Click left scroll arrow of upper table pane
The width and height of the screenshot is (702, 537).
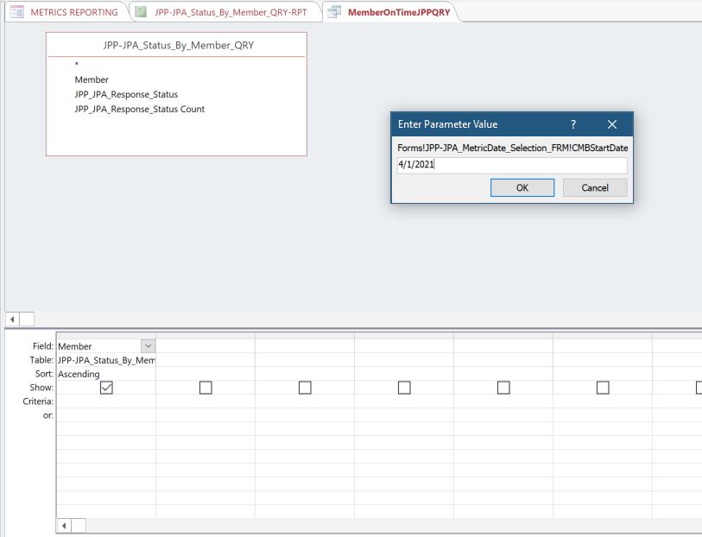(12, 319)
